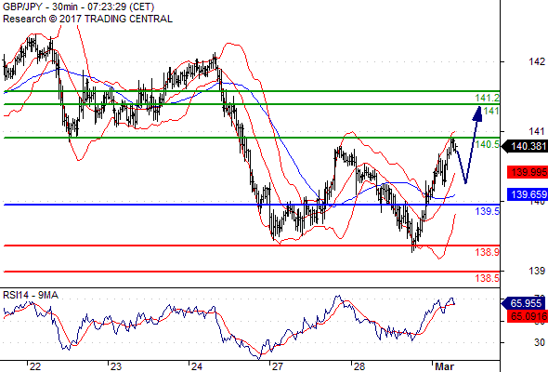Click the blue 65.955 RSI value tag
The image size is (548, 372).
[524, 303]
